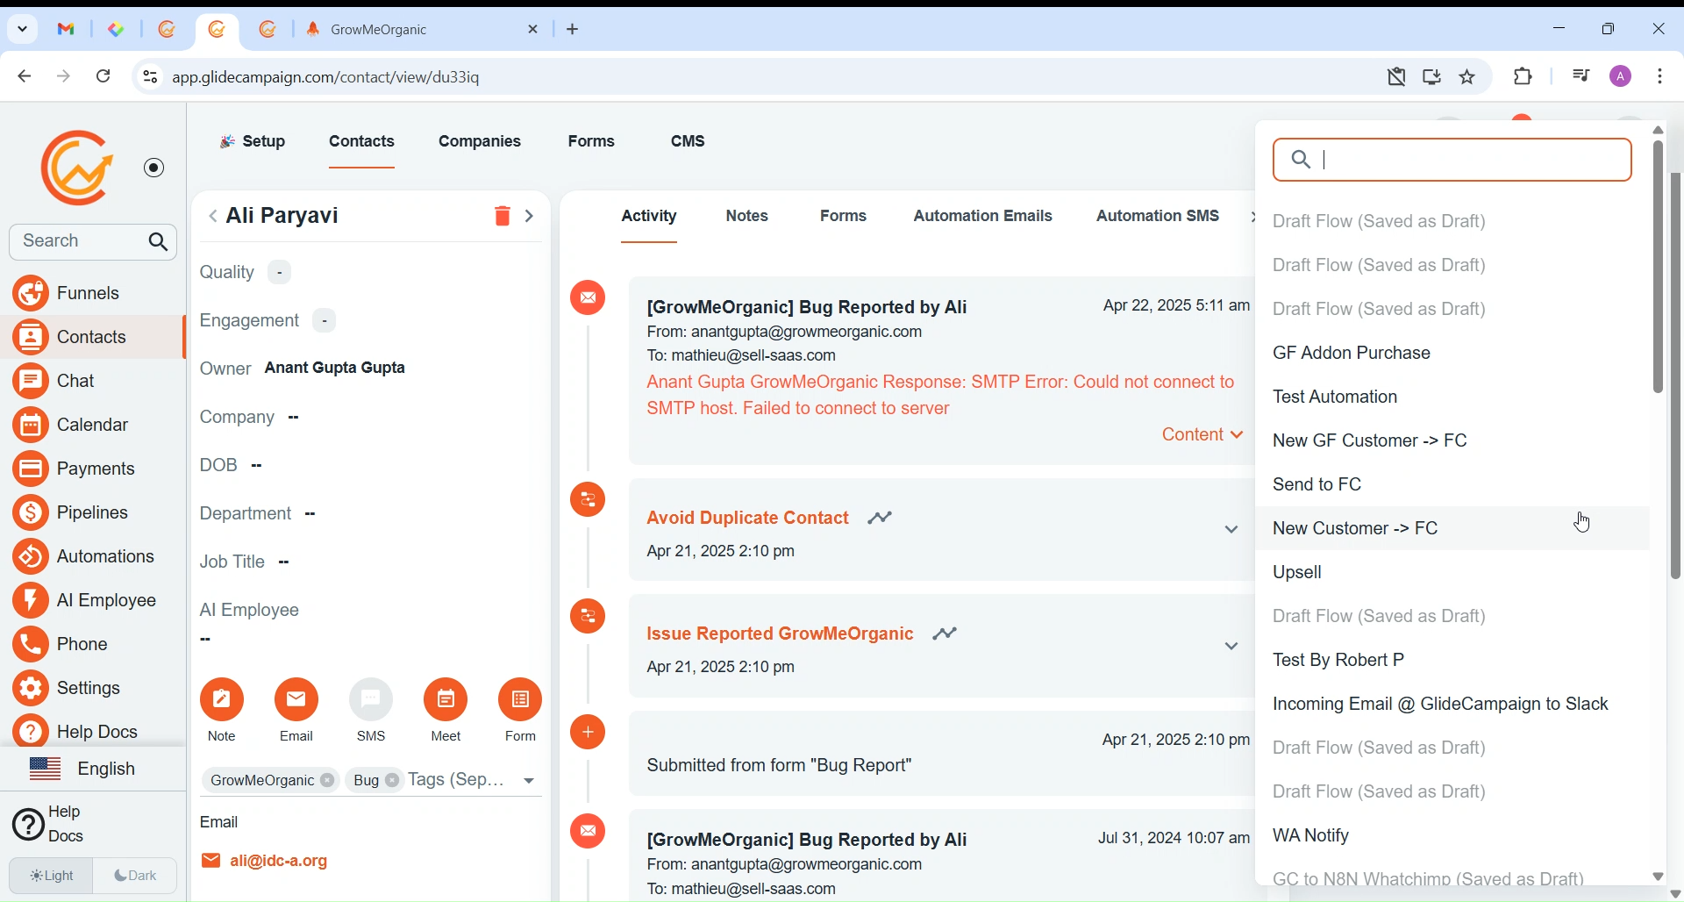Switch to Light theme
1684x902 pixels.
52,876
